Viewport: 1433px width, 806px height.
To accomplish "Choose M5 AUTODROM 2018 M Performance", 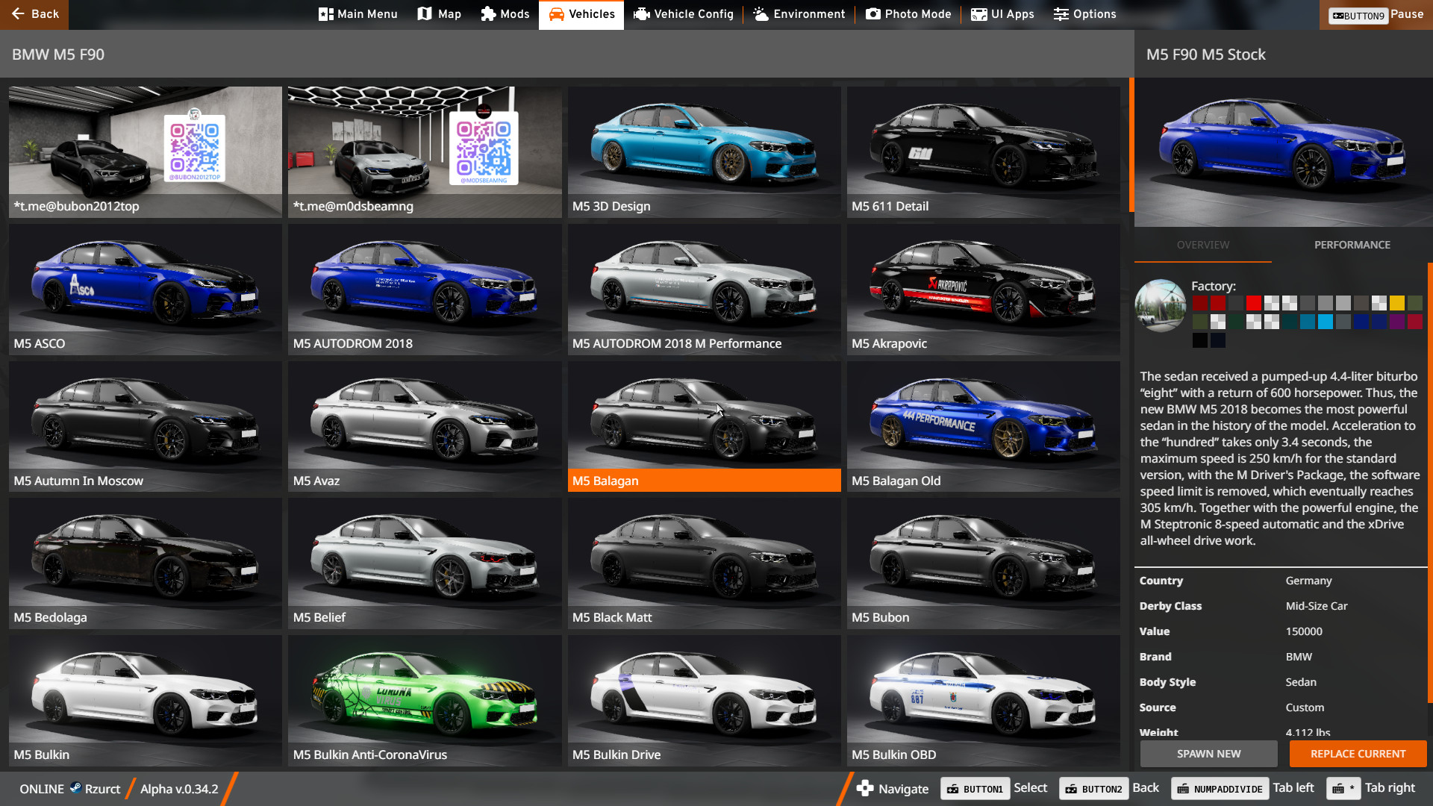I will (x=704, y=290).
